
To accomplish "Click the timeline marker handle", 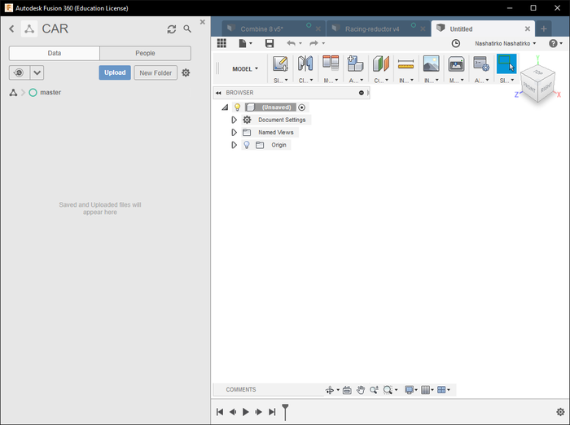I will [285, 411].
